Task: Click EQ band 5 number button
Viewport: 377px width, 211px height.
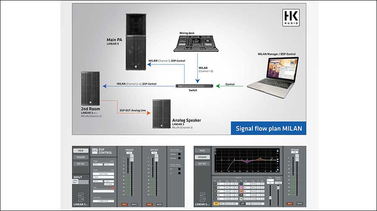Action: [215, 199]
